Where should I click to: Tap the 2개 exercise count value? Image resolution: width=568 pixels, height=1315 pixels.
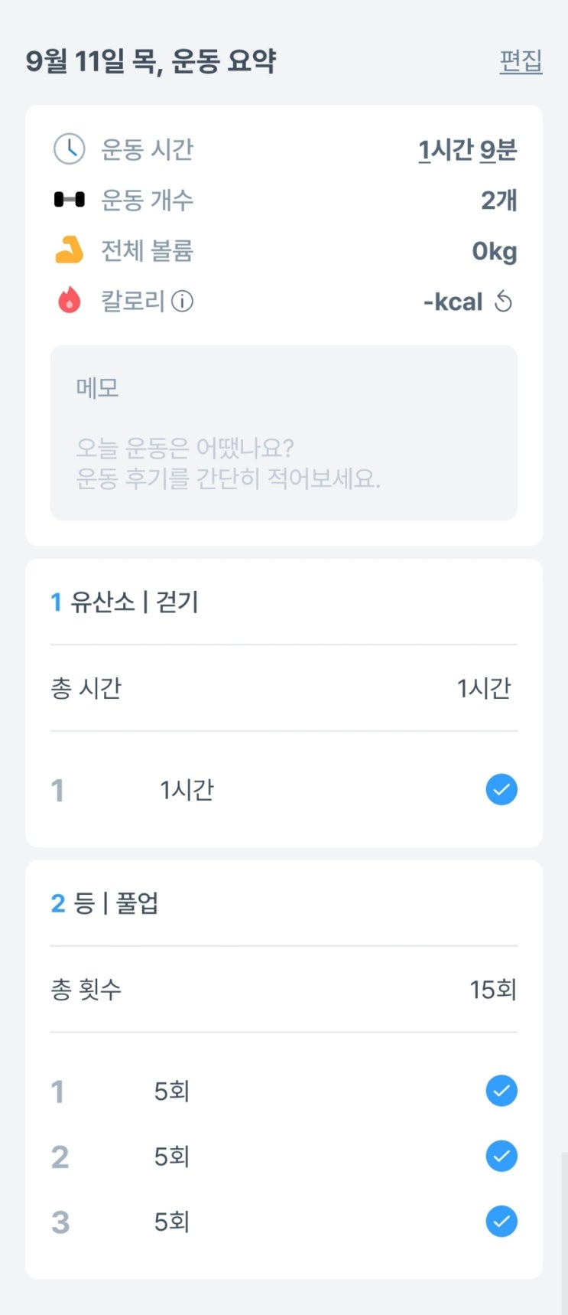click(498, 201)
